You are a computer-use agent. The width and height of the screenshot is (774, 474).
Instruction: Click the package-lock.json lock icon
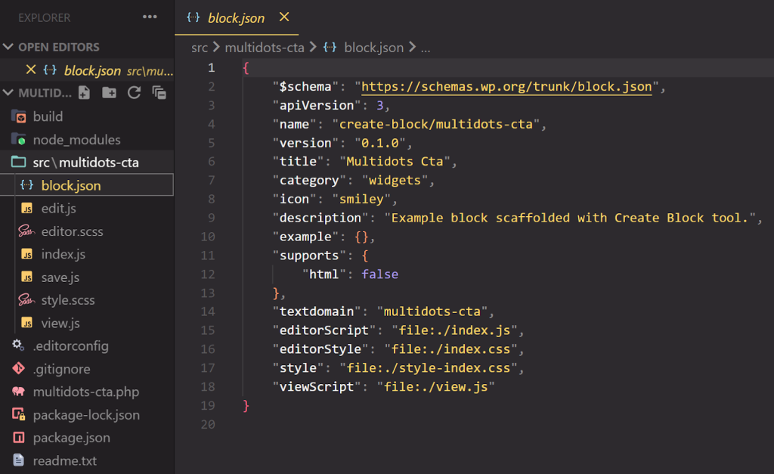[19, 415]
